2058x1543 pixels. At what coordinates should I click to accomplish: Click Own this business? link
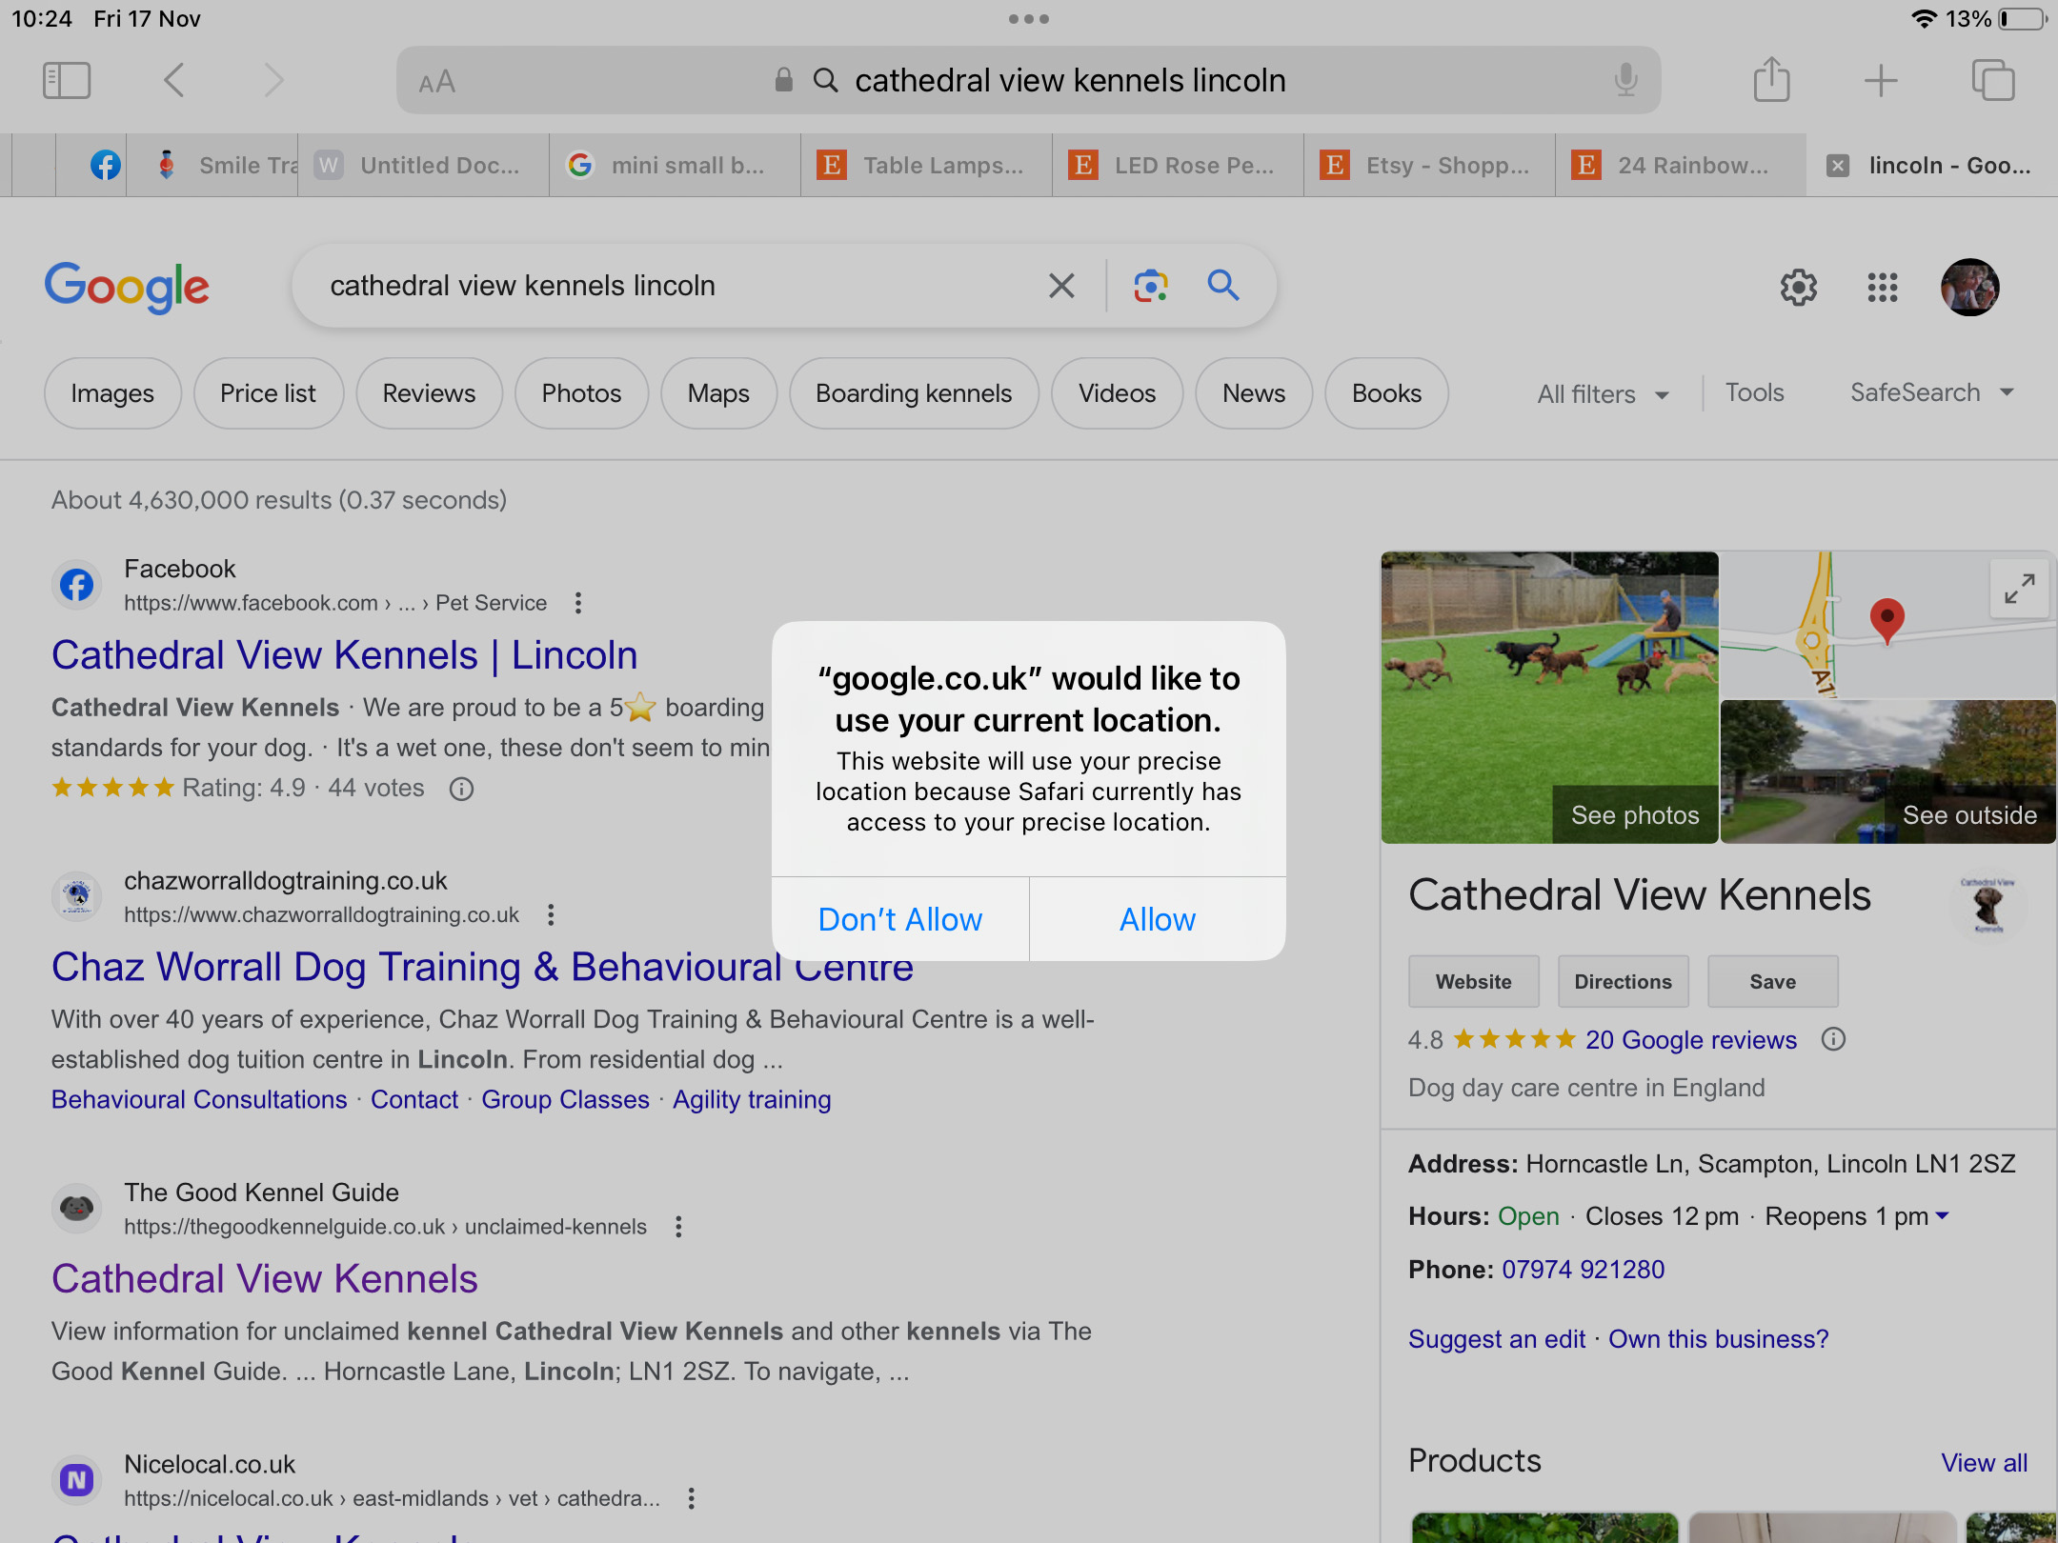pyautogui.click(x=1719, y=1339)
